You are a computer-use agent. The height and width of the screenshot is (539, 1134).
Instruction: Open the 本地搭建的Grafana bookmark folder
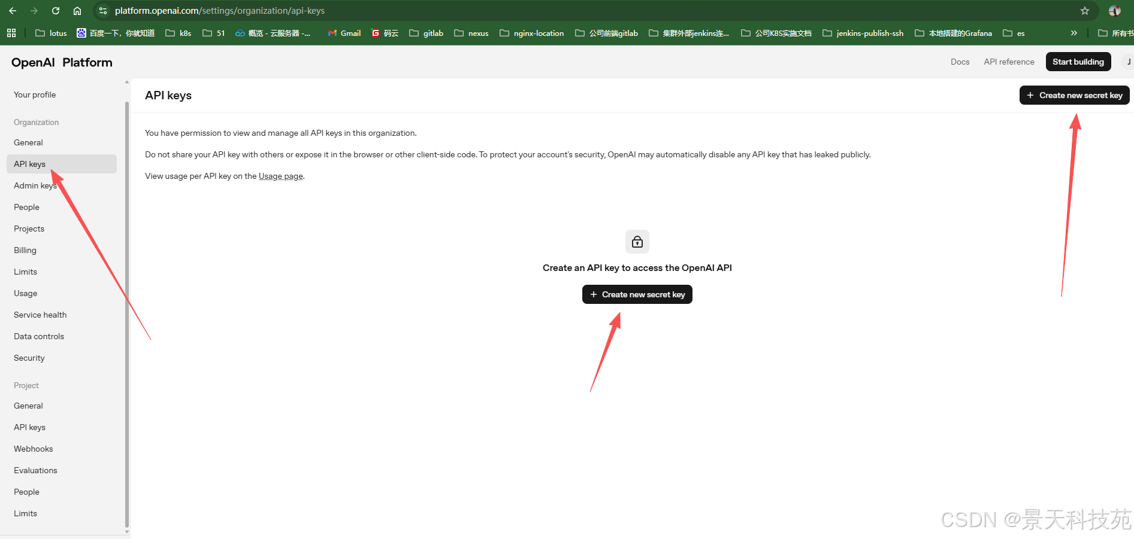click(x=954, y=33)
